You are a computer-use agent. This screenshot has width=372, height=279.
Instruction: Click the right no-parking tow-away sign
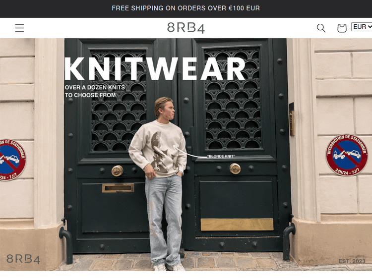(x=347, y=155)
